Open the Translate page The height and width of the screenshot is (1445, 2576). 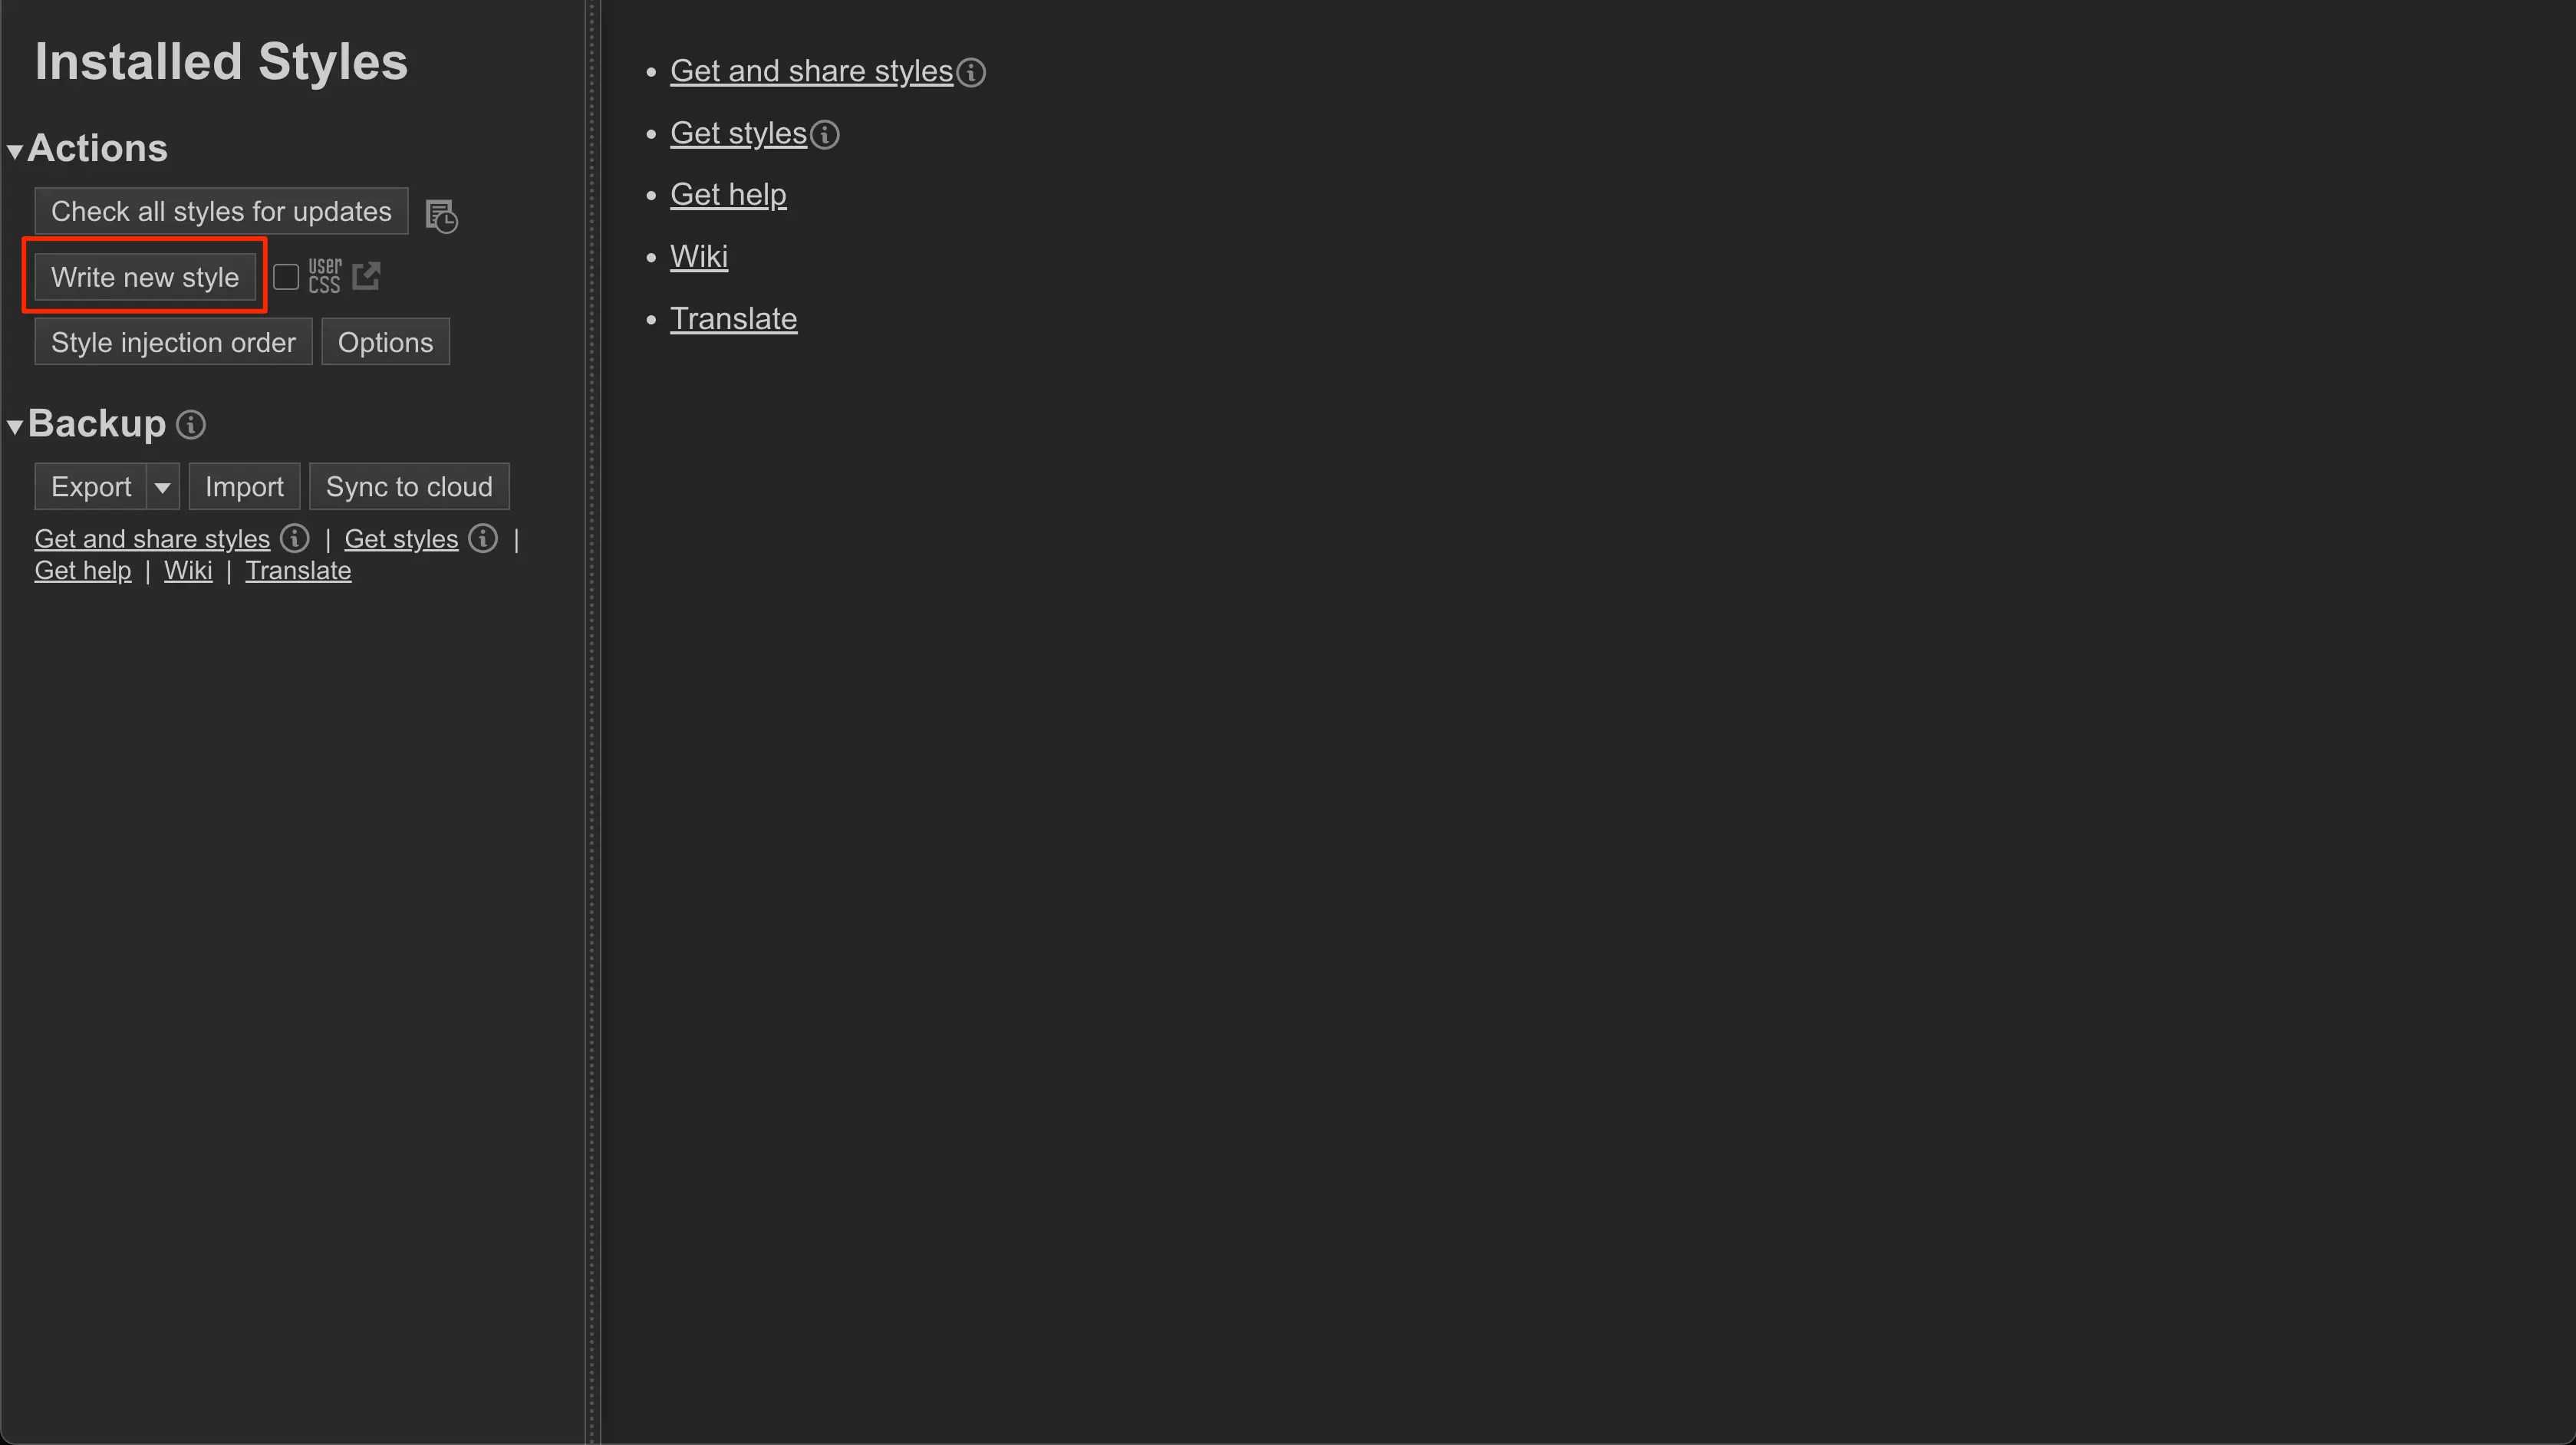pos(734,318)
